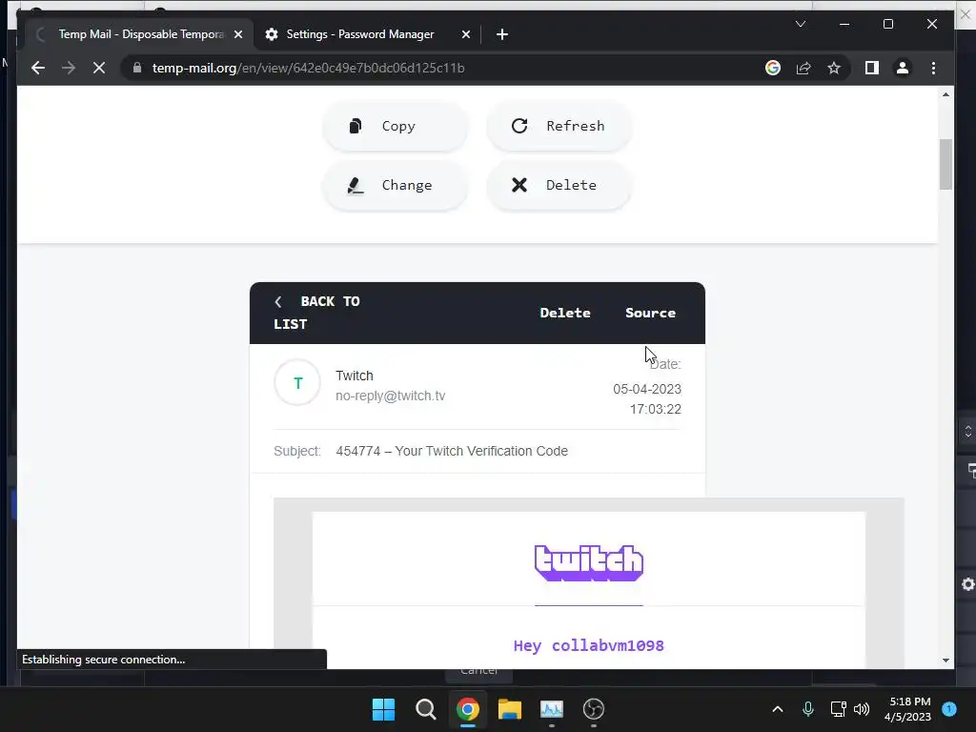
Task: Open network status tray icon
Action: tap(839, 709)
